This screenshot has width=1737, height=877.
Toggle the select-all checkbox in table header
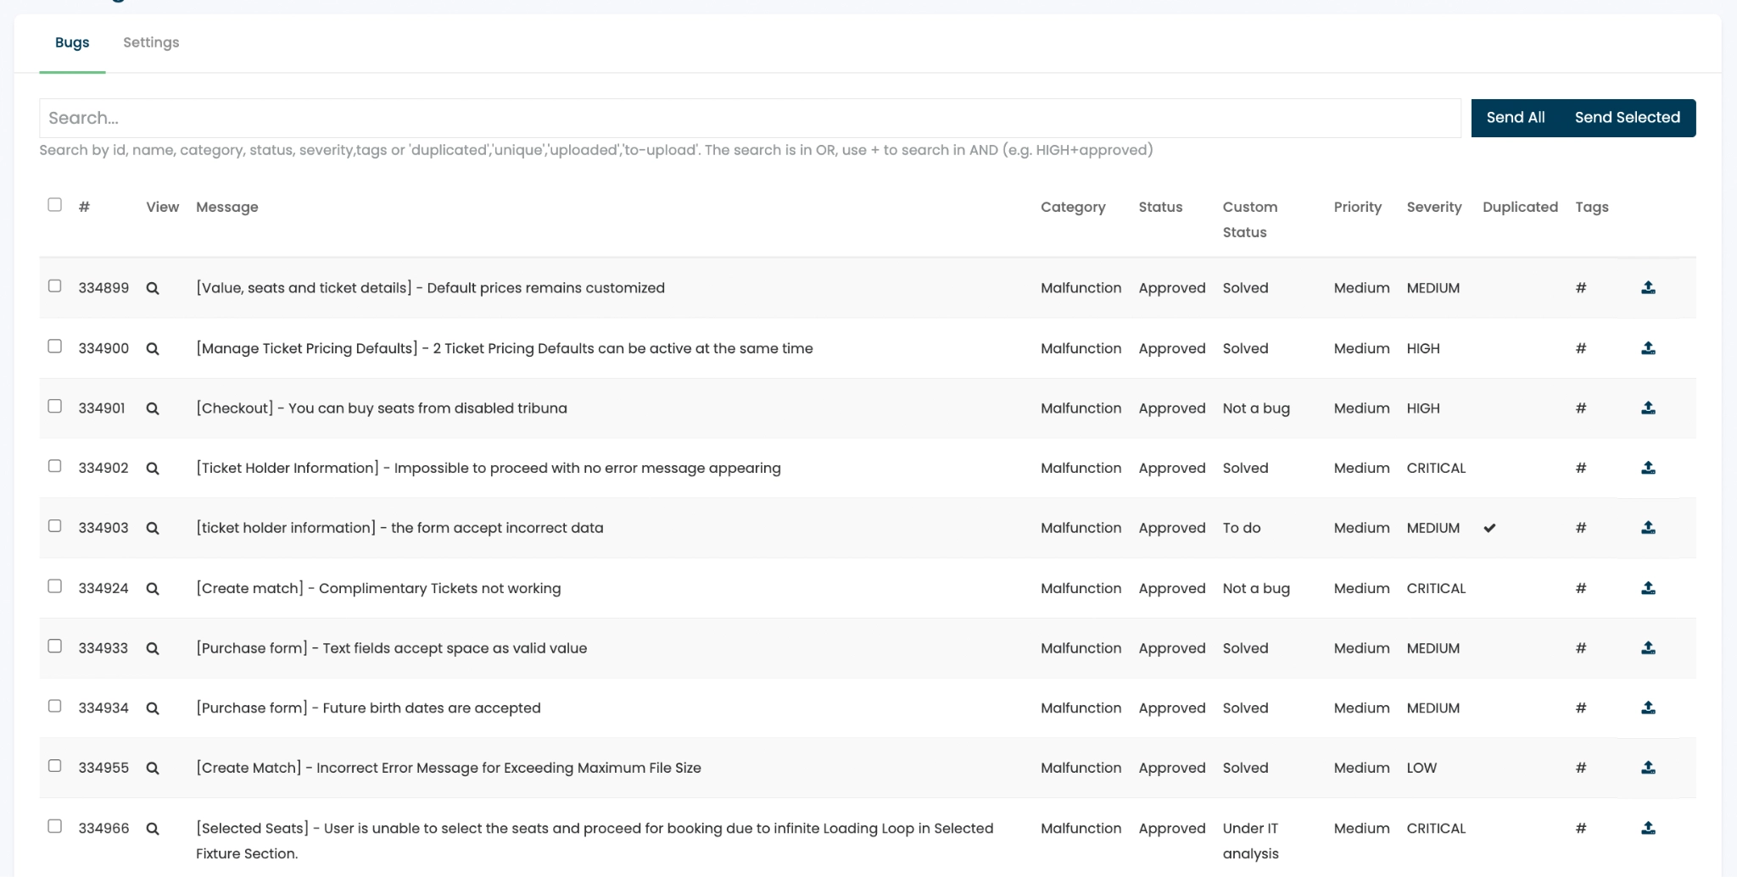[x=55, y=205]
